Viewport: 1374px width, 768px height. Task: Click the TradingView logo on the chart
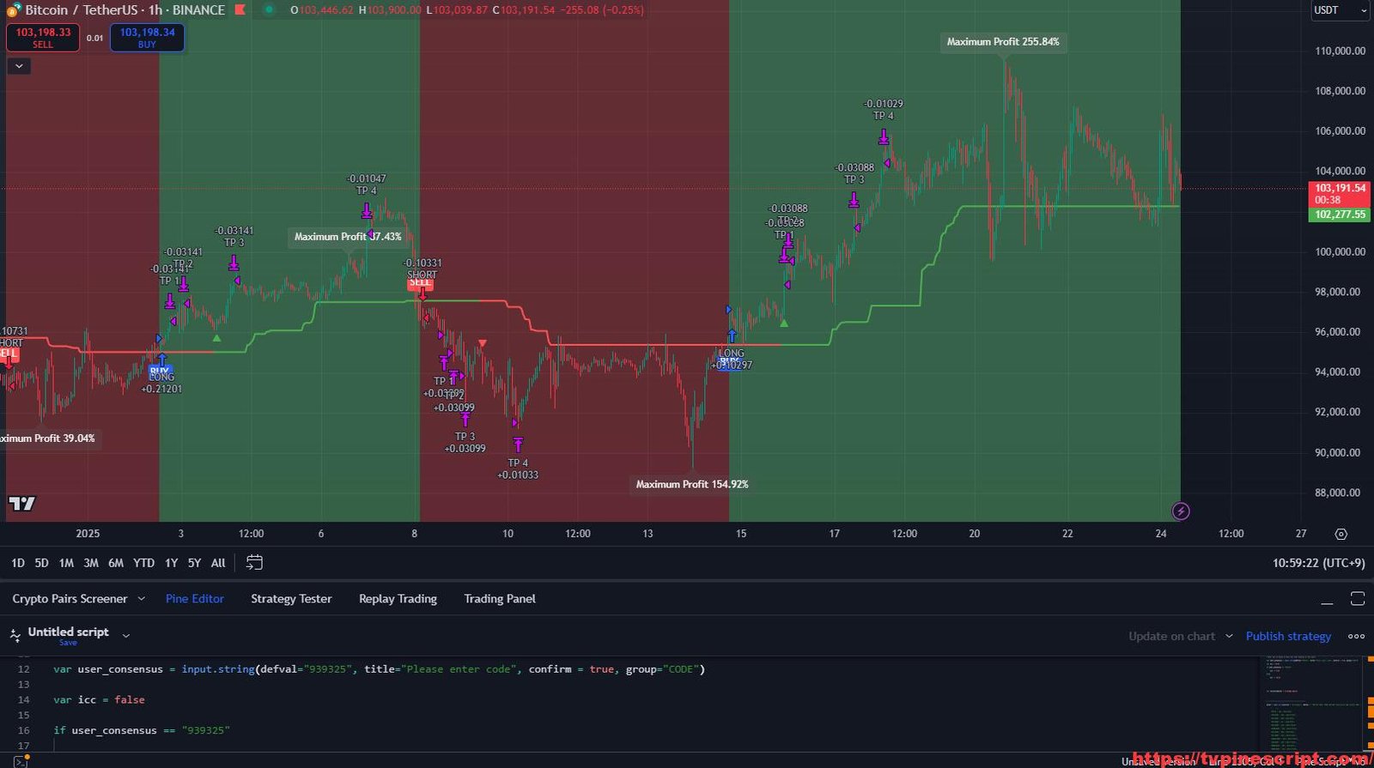[x=22, y=504]
